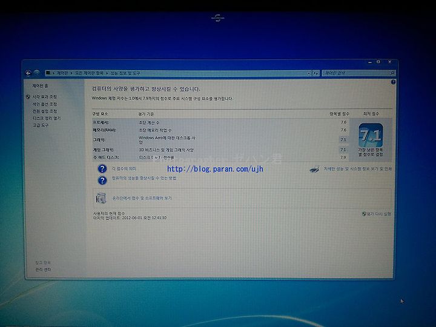Image resolution: width=436 pixels, height=327 pixels.
Task: Click the 그래픽 subscore 7.1
Action: coord(343,140)
